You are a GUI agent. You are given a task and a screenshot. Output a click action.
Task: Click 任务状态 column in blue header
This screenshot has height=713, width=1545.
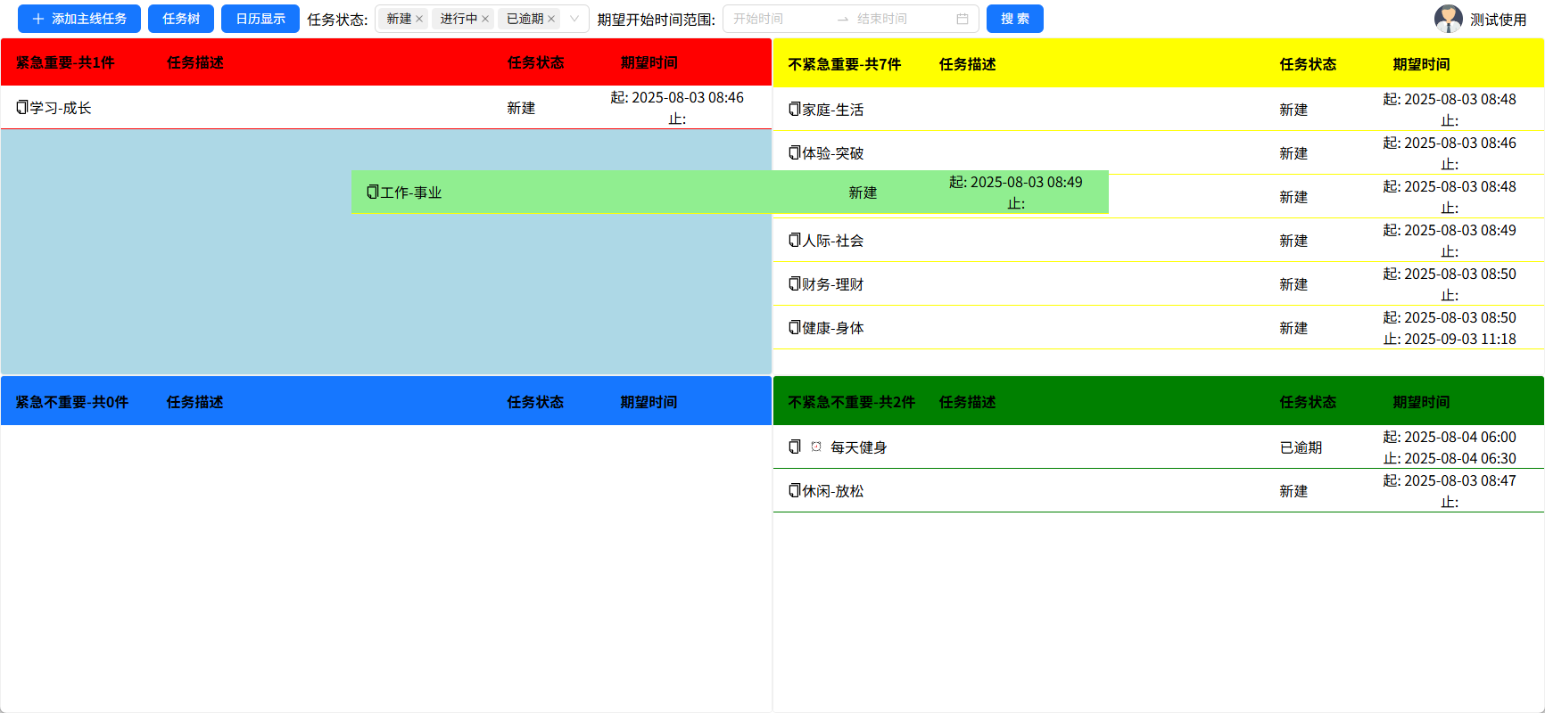[x=535, y=402]
